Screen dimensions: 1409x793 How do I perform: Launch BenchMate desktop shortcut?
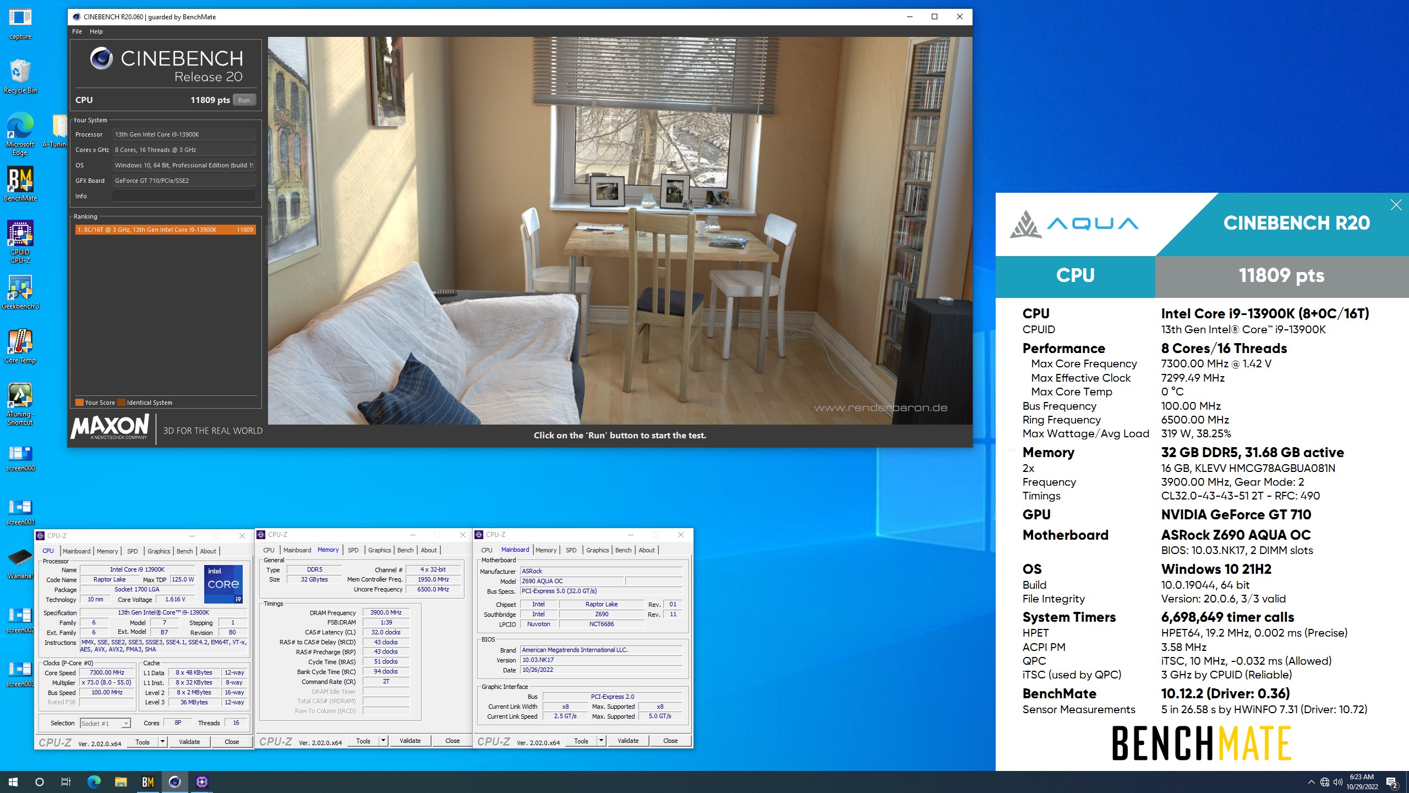(20, 184)
